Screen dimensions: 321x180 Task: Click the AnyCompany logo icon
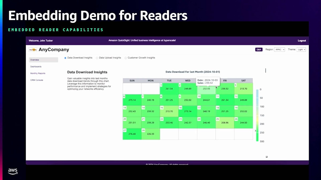(x=33, y=50)
